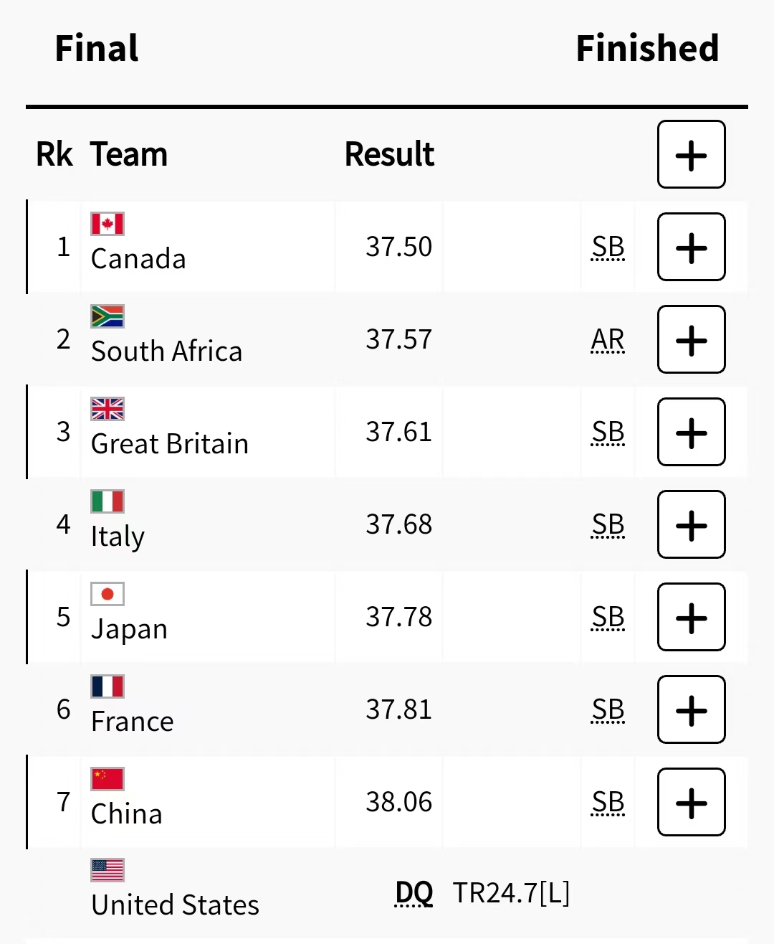Expand Italy's relay details

(691, 524)
